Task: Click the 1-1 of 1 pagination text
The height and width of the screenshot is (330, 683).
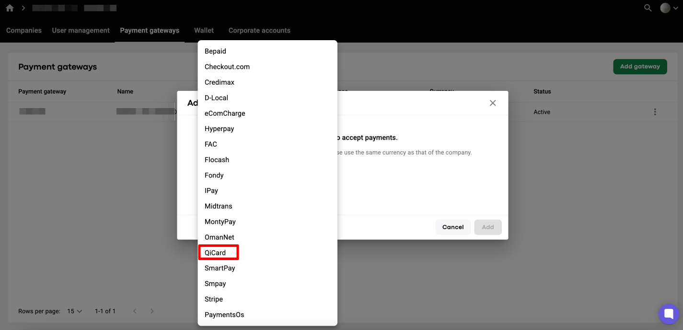Action: [x=105, y=311]
